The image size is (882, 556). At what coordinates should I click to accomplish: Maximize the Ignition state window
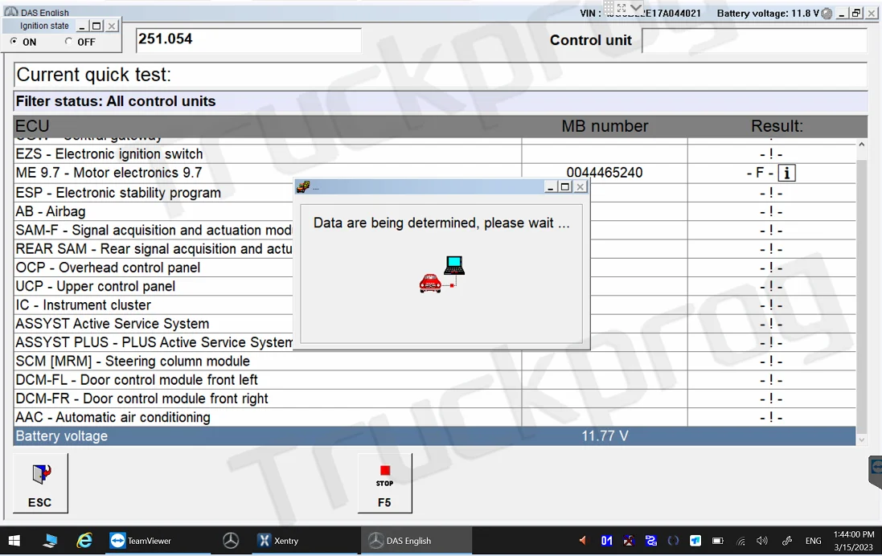pos(96,26)
